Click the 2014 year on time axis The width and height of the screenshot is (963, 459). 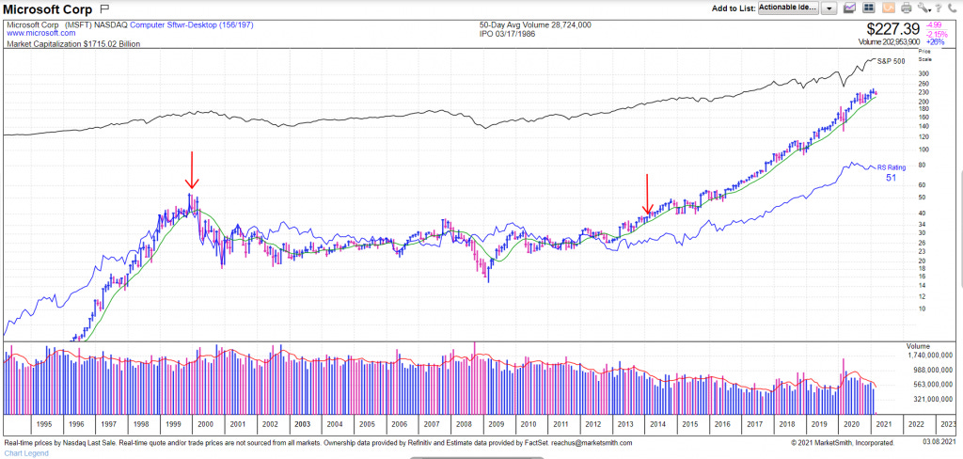657,424
